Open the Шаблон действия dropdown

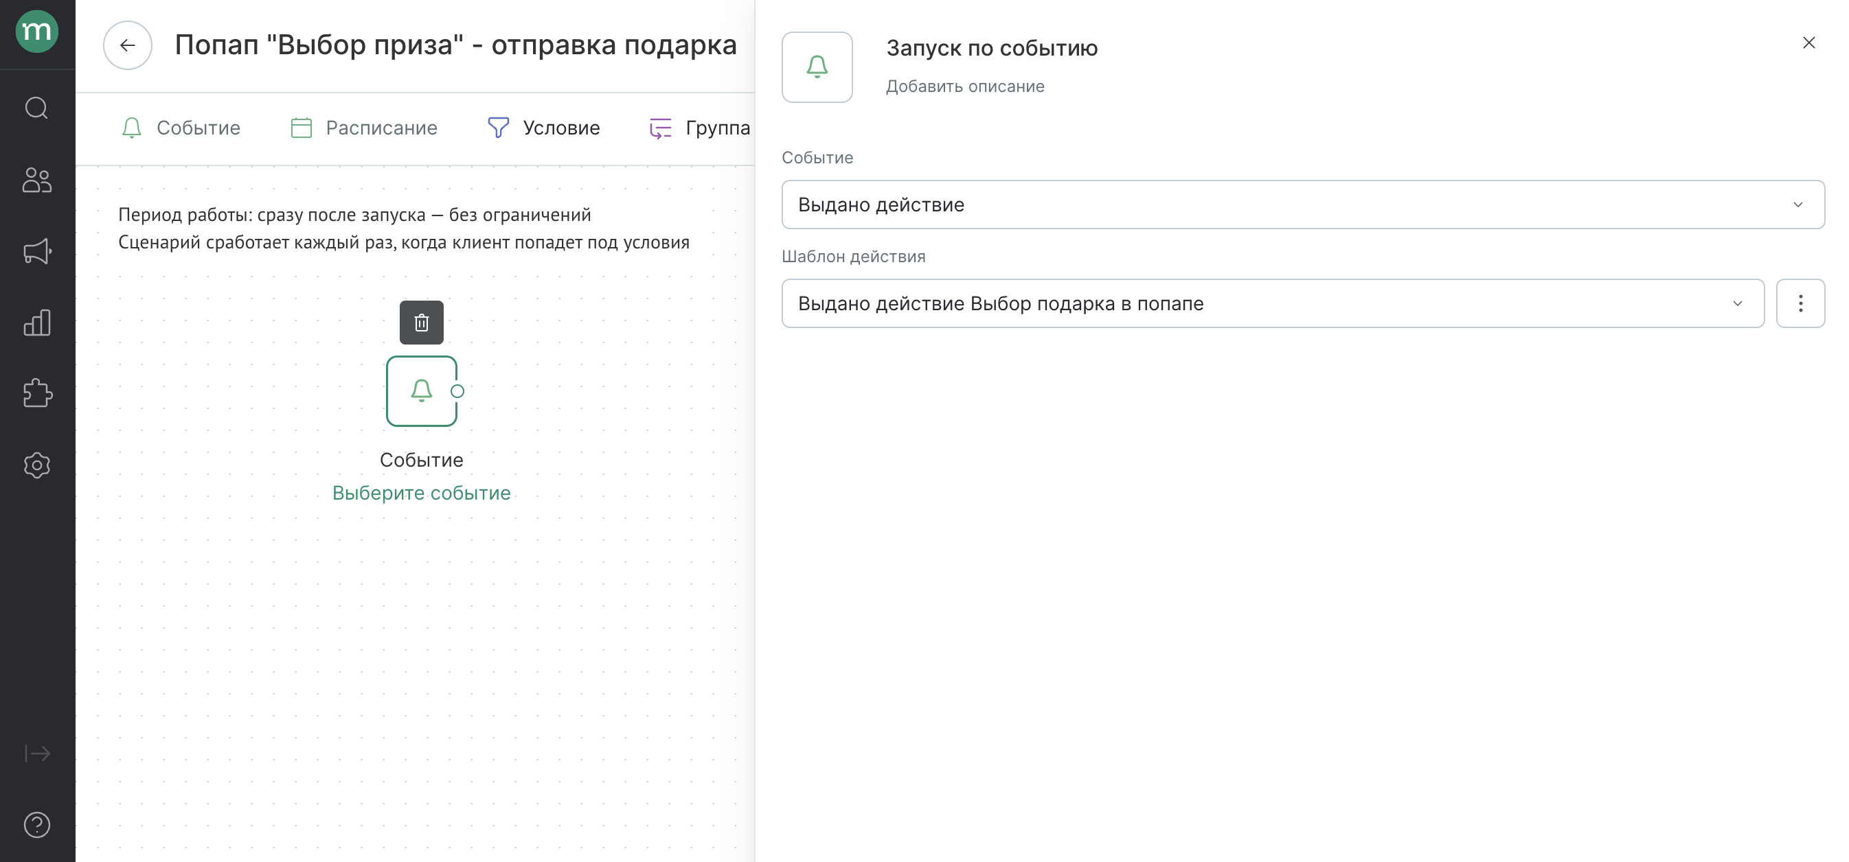(1273, 303)
